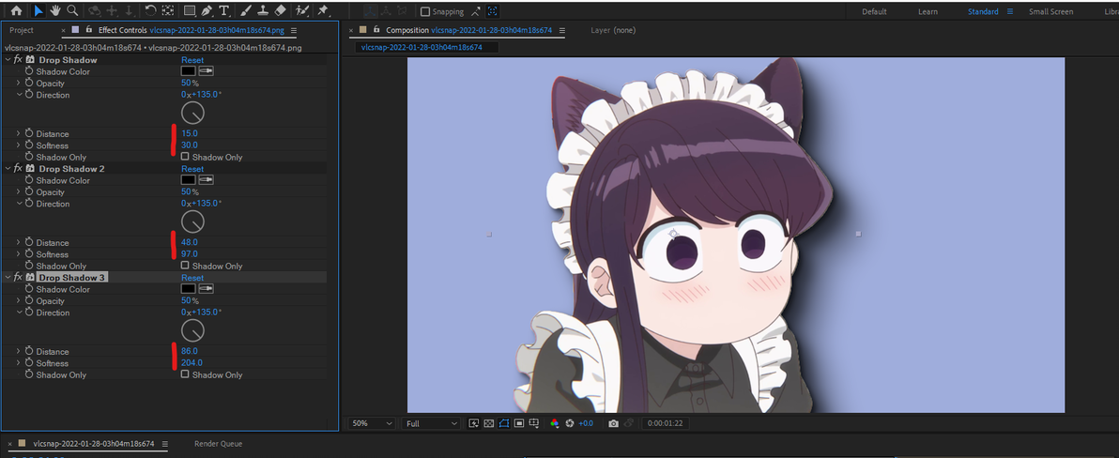Click Drop Shadow's black Shadow Color swatch
Screen dimensions: 1119x458
(x=189, y=71)
